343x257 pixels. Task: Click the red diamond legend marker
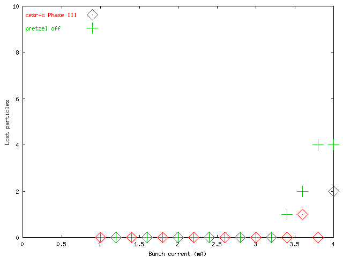pyautogui.click(x=92, y=15)
